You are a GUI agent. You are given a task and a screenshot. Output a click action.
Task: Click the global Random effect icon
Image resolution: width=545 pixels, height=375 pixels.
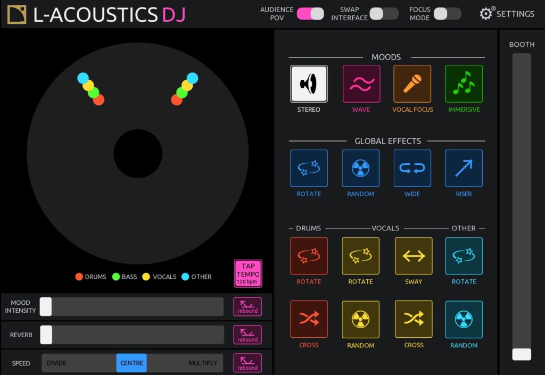tap(361, 168)
